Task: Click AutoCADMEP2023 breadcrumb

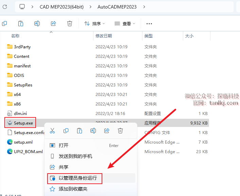Action: click(117, 7)
